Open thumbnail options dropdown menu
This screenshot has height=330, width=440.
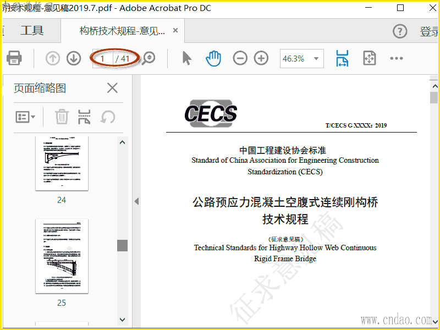click(25, 117)
